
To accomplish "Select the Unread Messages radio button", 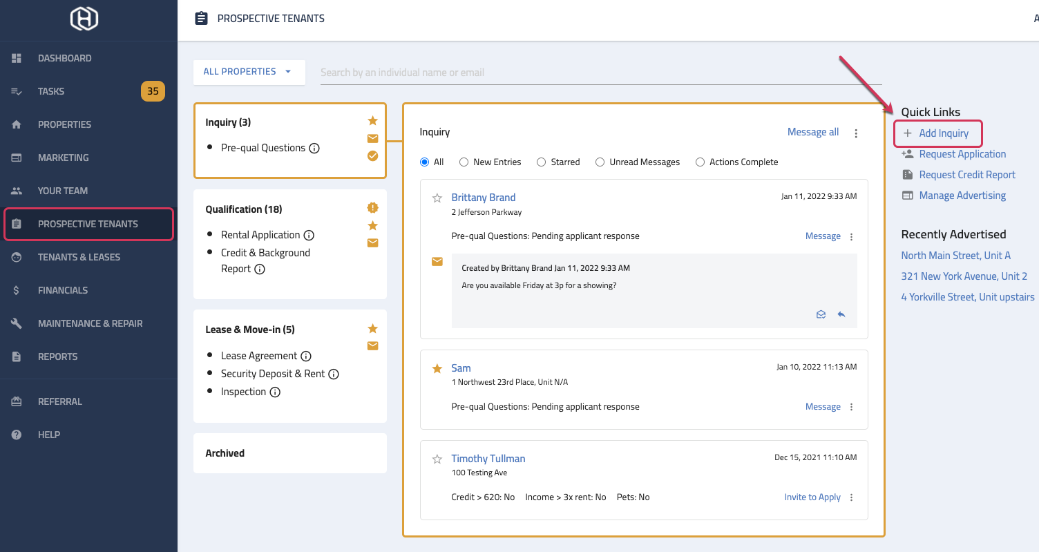I will [600, 162].
